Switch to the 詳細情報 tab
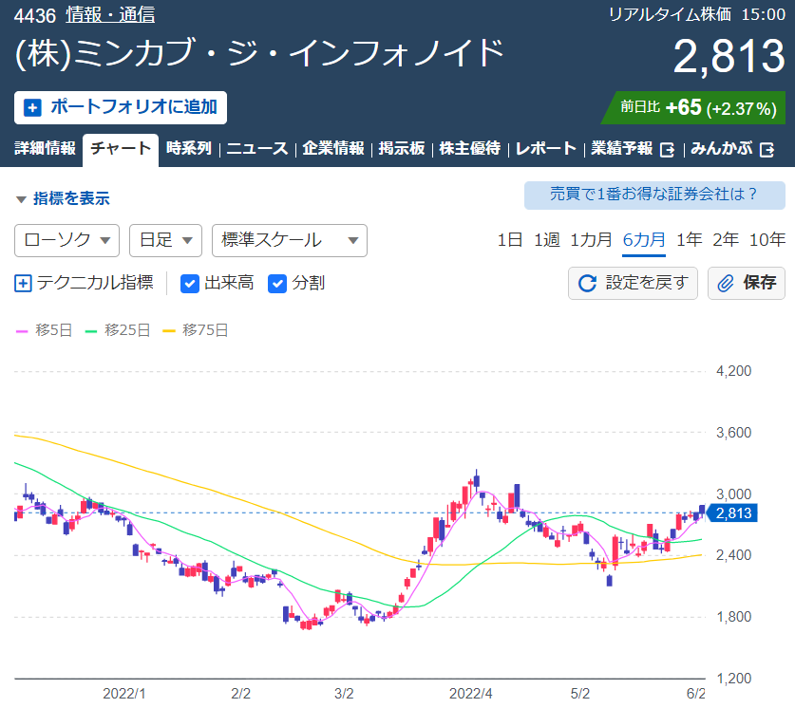Screen dimensions: 795x708 coord(45,148)
